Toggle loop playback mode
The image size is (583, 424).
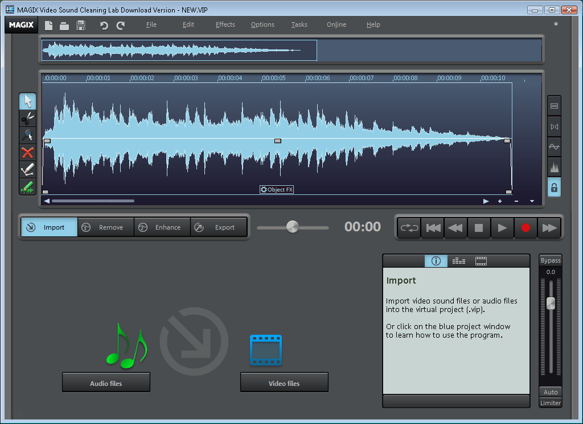pos(409,227)
